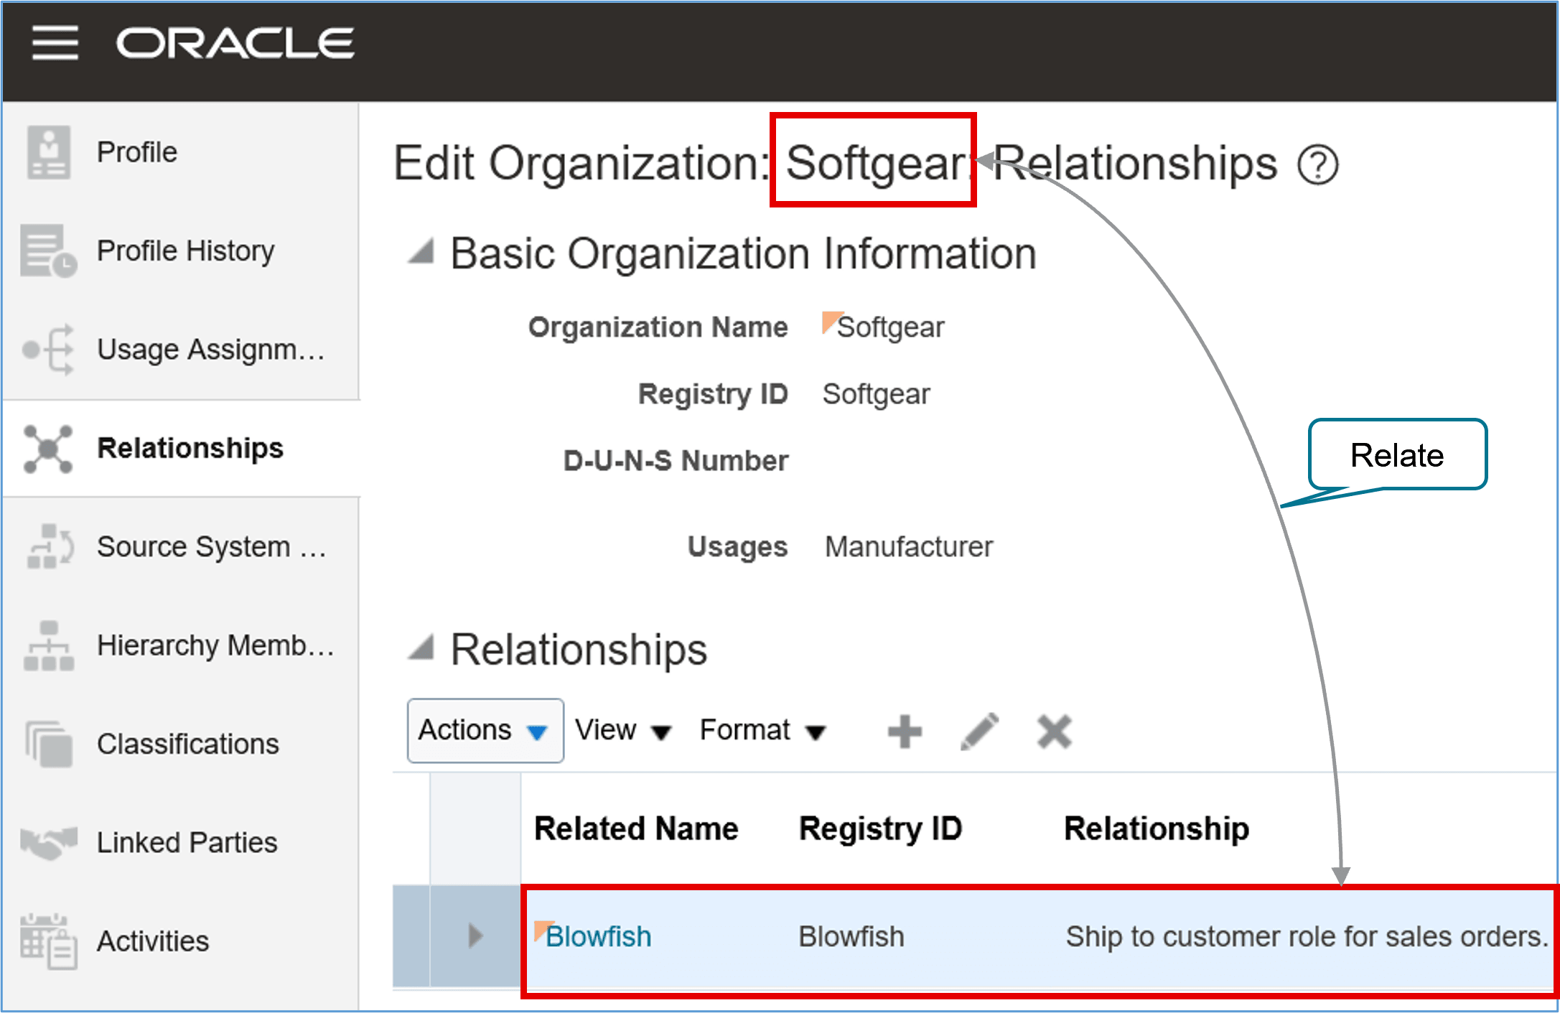The height and width of the screenshot is (1013, 1560).
Task: Open the Format dropdown
Action: click(x=762, y=730)
